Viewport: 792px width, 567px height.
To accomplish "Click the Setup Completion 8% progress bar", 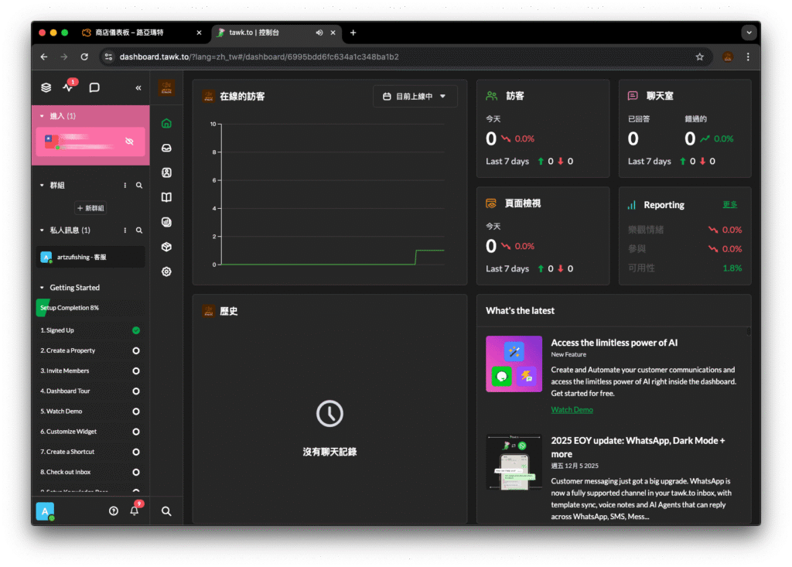I will (88, 308).
